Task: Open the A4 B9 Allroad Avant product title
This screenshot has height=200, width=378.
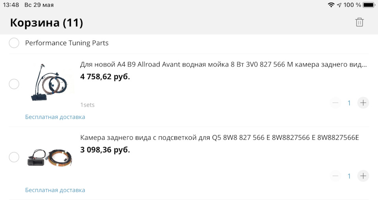Action: pyautogui.click(x=223, y=65)
